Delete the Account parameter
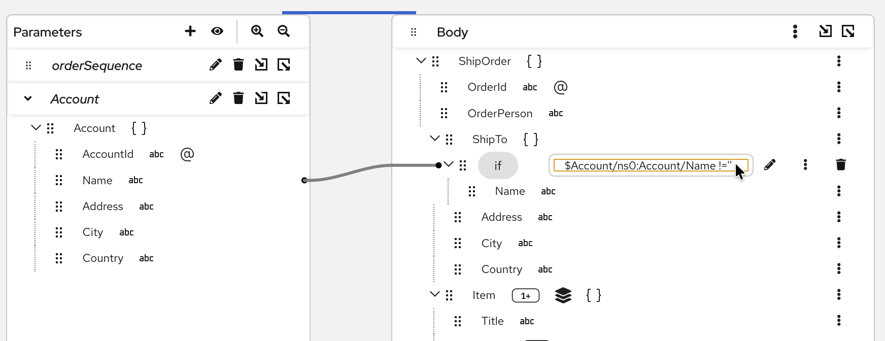 tap(238, 98)
